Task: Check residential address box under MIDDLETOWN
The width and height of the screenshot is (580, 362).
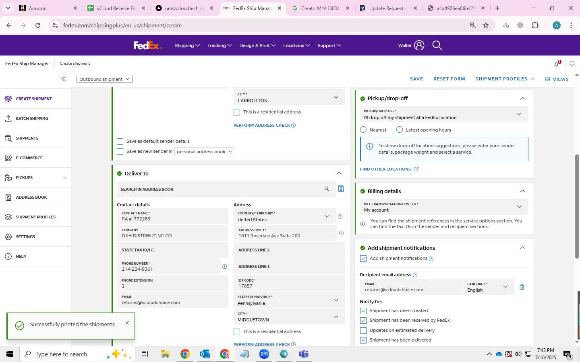Action: tap(237, 332)
